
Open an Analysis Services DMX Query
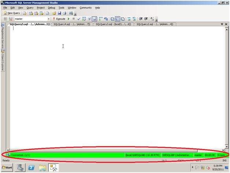point(36,13)
